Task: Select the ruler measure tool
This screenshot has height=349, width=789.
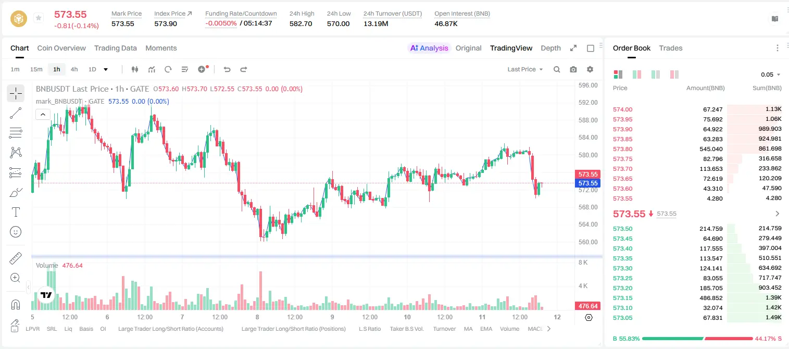Action: coord(16,258)
